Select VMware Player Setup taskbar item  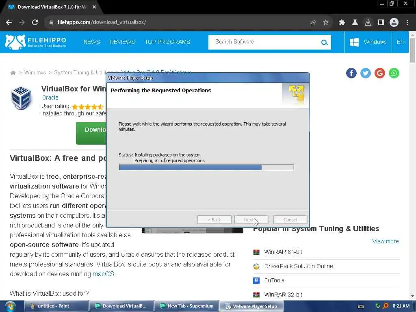click(x=251, y=306)
